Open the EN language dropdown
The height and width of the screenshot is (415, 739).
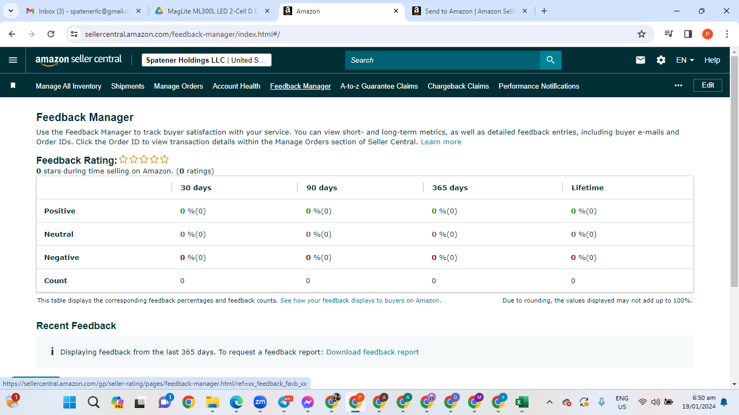pyautogui.click(x=685, y=60)
